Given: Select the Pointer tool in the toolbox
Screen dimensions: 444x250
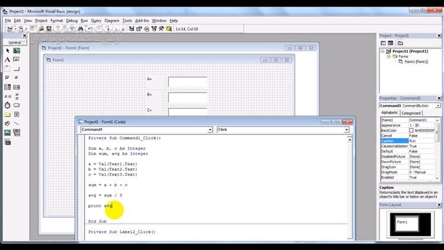Looking at the screenshot, I should [8, 50].
